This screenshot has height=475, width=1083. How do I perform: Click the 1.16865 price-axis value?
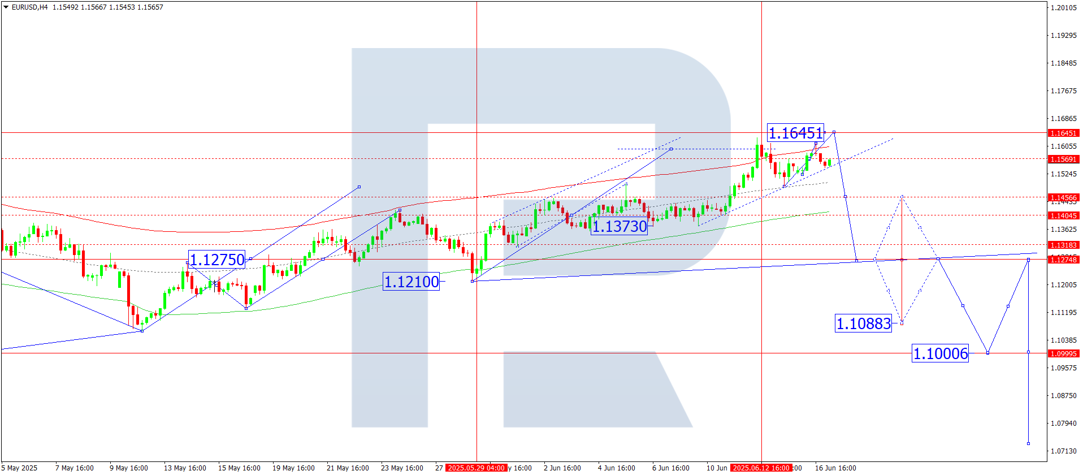click(x=1063, y=118)
